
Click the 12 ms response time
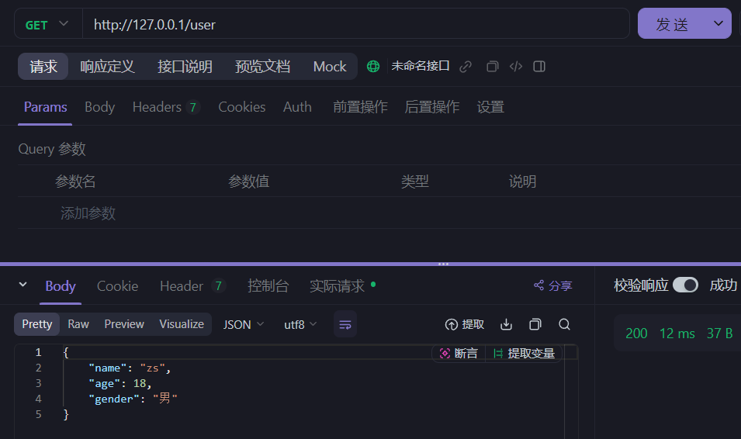(677, 334)
